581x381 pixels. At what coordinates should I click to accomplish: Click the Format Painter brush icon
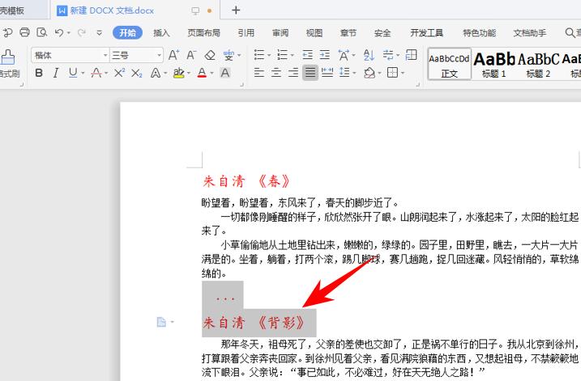pos(7,57)
